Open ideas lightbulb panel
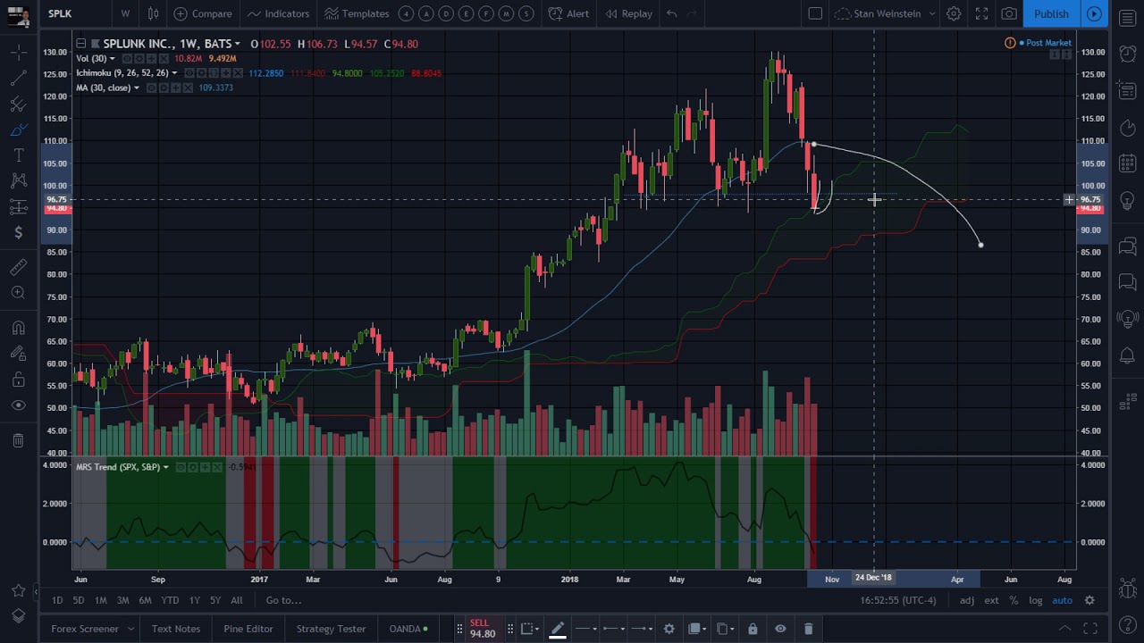The height and width of the screenshot is (643, 1144). click(x=1127, y=199)
